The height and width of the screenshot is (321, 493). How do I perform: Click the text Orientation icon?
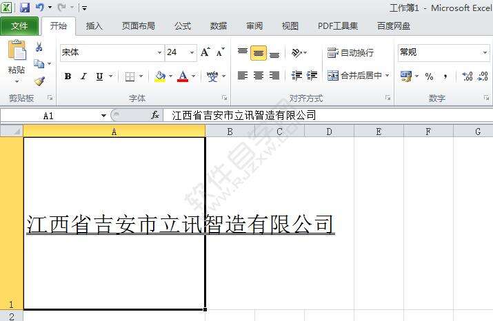point(296,52)
